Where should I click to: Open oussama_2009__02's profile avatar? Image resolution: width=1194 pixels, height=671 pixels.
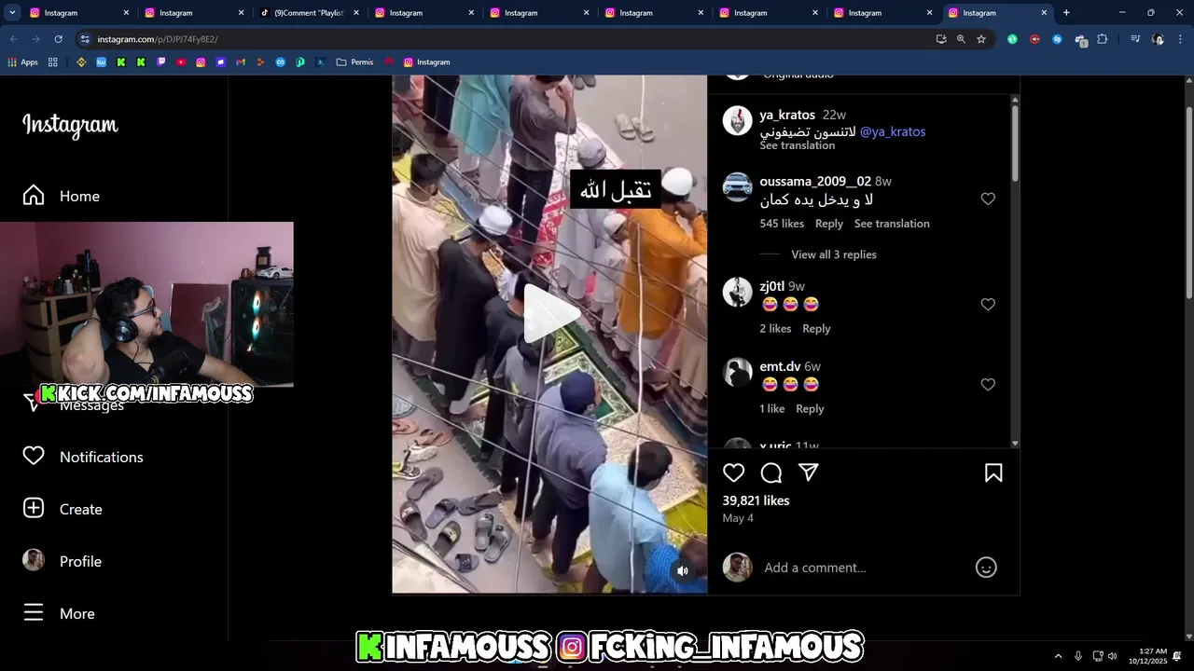coord(738,187)
